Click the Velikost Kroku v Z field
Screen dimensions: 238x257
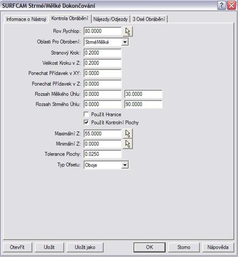(x=103, y=63)
